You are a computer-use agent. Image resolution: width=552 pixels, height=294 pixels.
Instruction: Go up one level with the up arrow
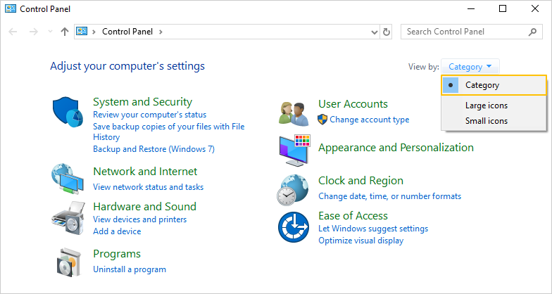(65, 32)
